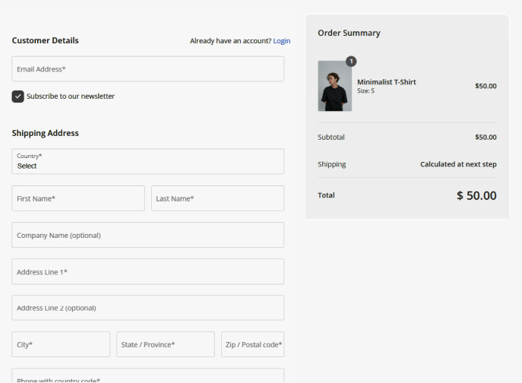Focus the State / Province field

point(166,344)
